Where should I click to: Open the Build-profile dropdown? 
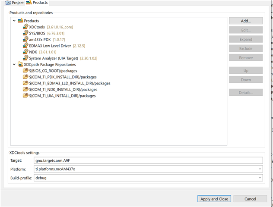coord(260,178)
